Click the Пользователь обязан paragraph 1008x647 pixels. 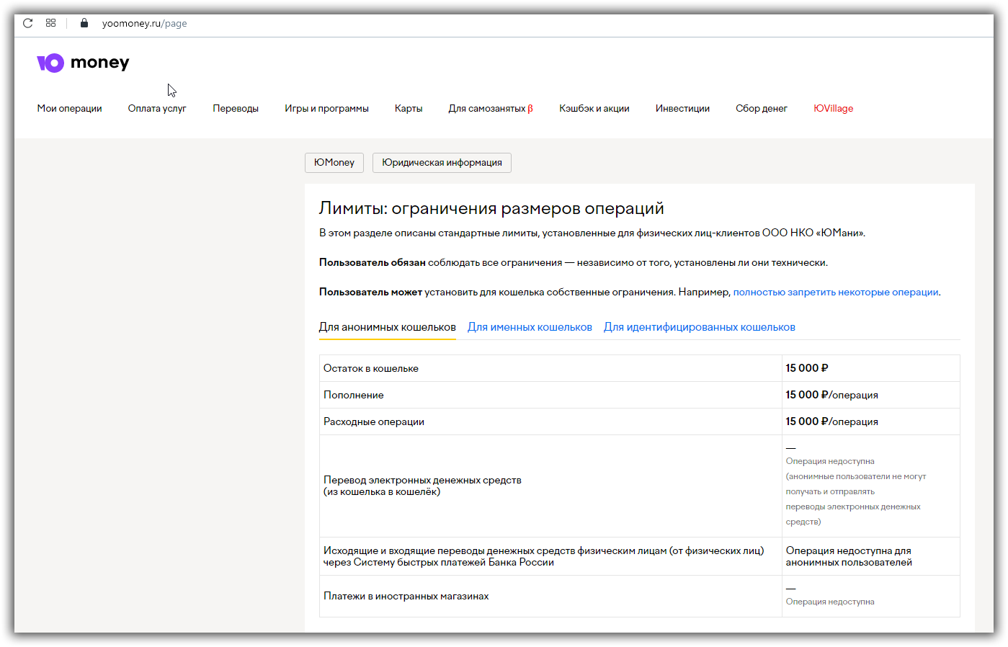(574, 263)
